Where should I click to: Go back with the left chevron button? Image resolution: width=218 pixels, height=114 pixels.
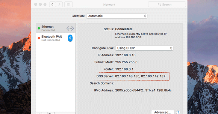pyautogui.click(x=53, y=4)
